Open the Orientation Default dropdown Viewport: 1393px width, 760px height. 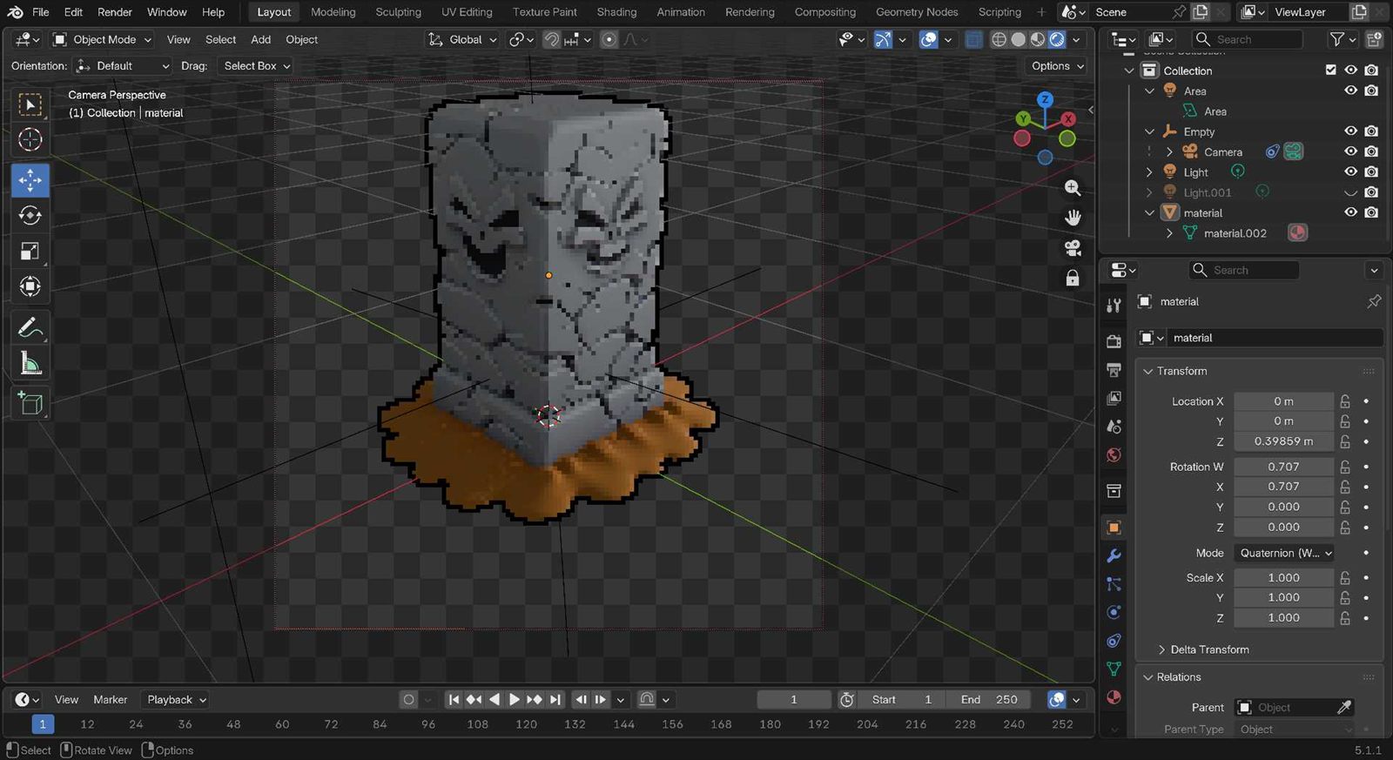click(x=123, y=66)
